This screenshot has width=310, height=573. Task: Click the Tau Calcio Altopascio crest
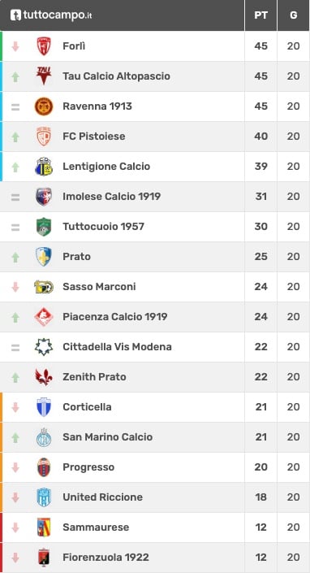click(x=44, y=76)
